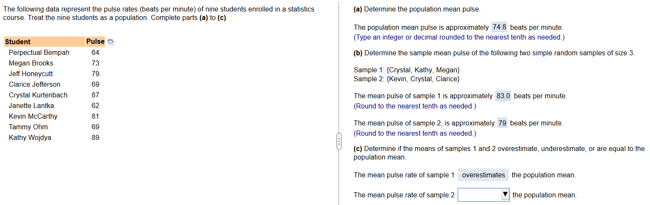This screenshot has width=650, height=205.
Task: Click the sample 1 mean field showing 83.0
Action: [x=503, y=96]
